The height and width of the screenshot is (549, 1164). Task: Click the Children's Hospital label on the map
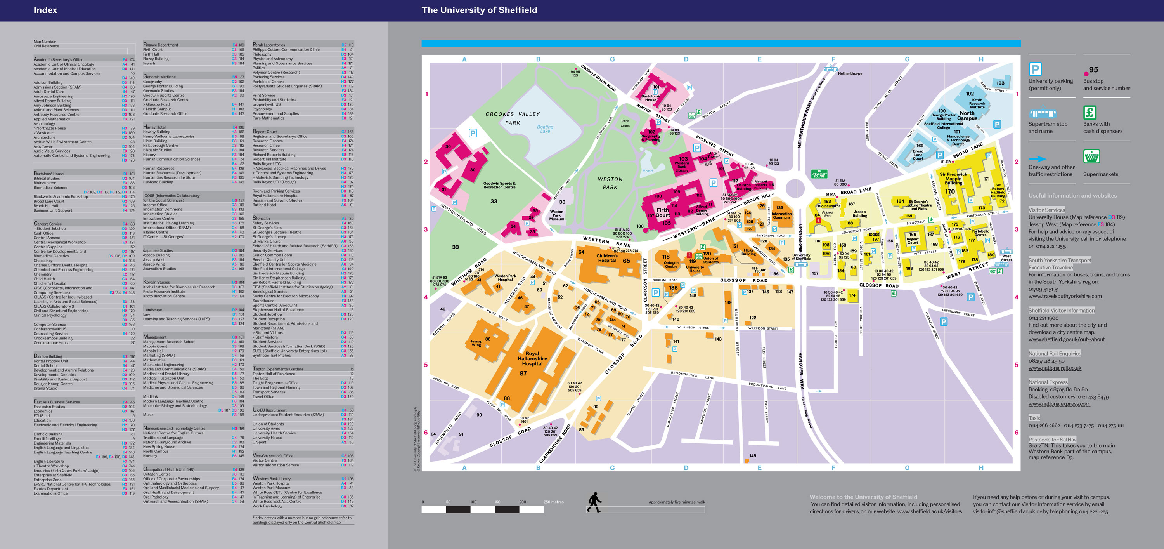pyautogui.click(x=607, y=258)
